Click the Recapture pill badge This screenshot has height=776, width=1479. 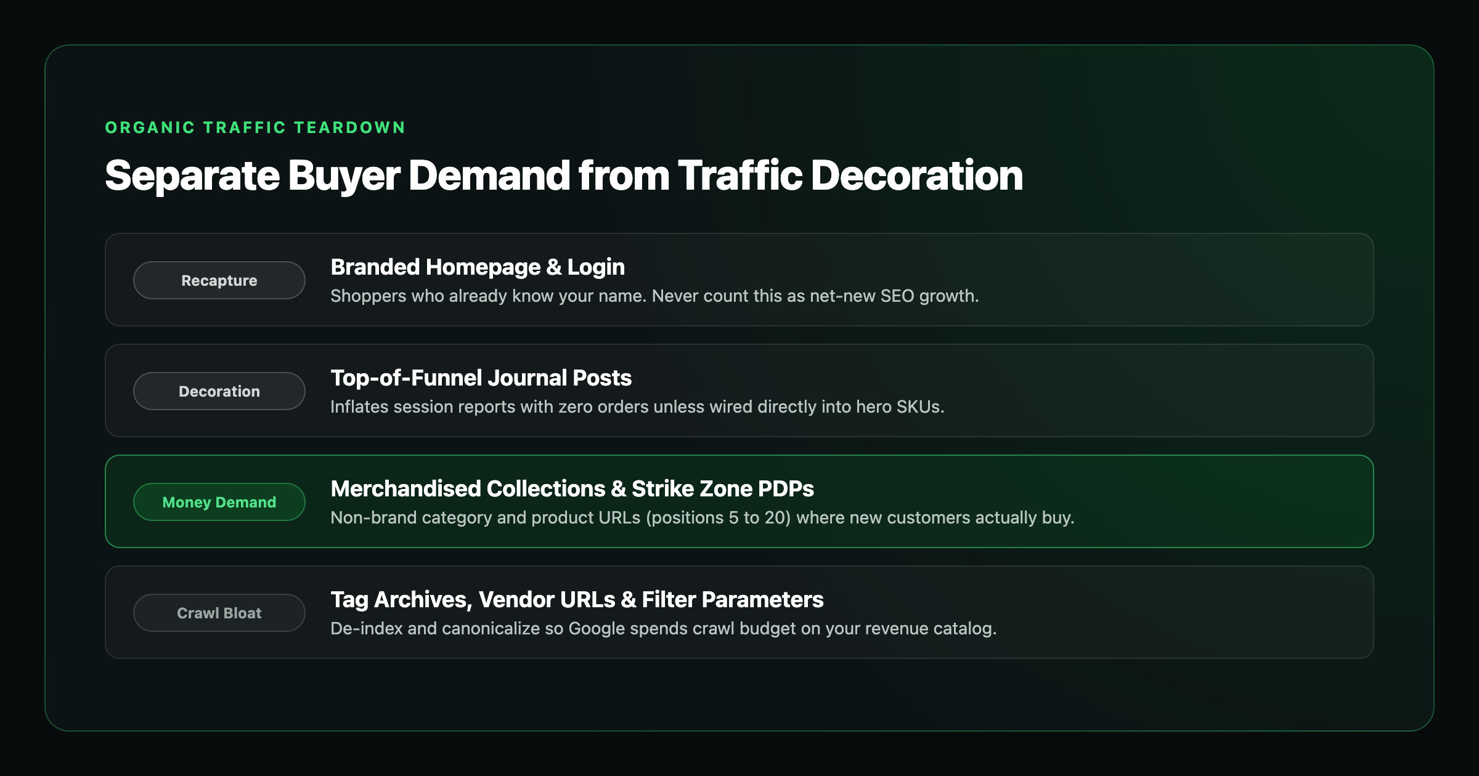click(x=219, y=280)
